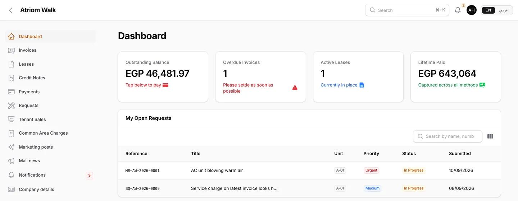
Task: Sort by Title column header
Action: click(x=196, y=154)
